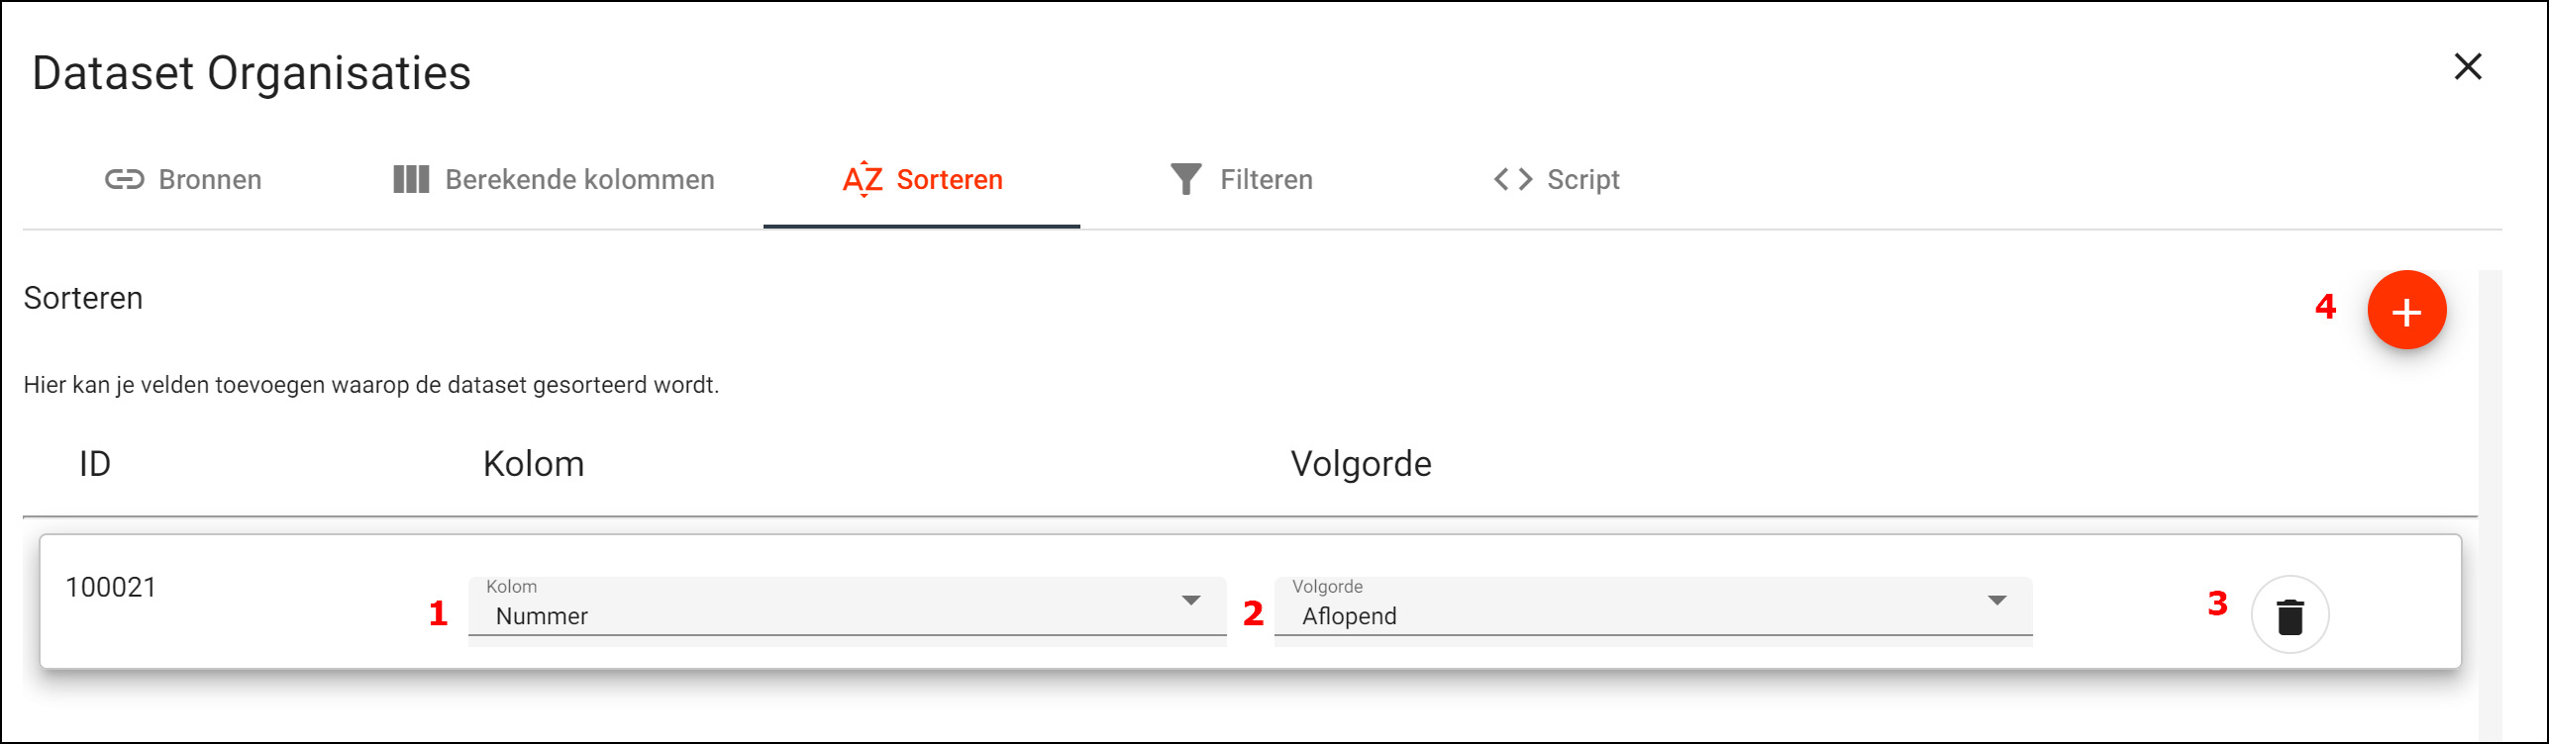
Task: Expand the Kolom dropdown arrow
Action: 1191,601
